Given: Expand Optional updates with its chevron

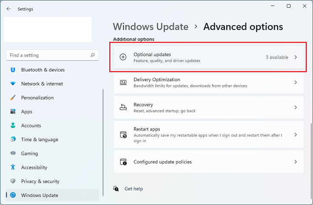Looking at the screenshot, I should coord(296,57).
